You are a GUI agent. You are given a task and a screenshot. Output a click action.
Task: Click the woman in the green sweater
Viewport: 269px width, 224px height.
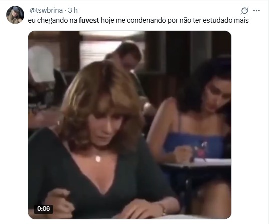[101, 142]
